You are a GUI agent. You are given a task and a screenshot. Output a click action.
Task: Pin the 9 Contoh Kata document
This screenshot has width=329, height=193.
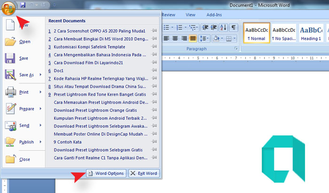[x=154, y=141]
